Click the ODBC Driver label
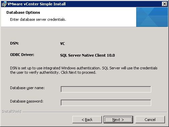Viewport: 169px width, 127px height. click(x=22, y=55)
